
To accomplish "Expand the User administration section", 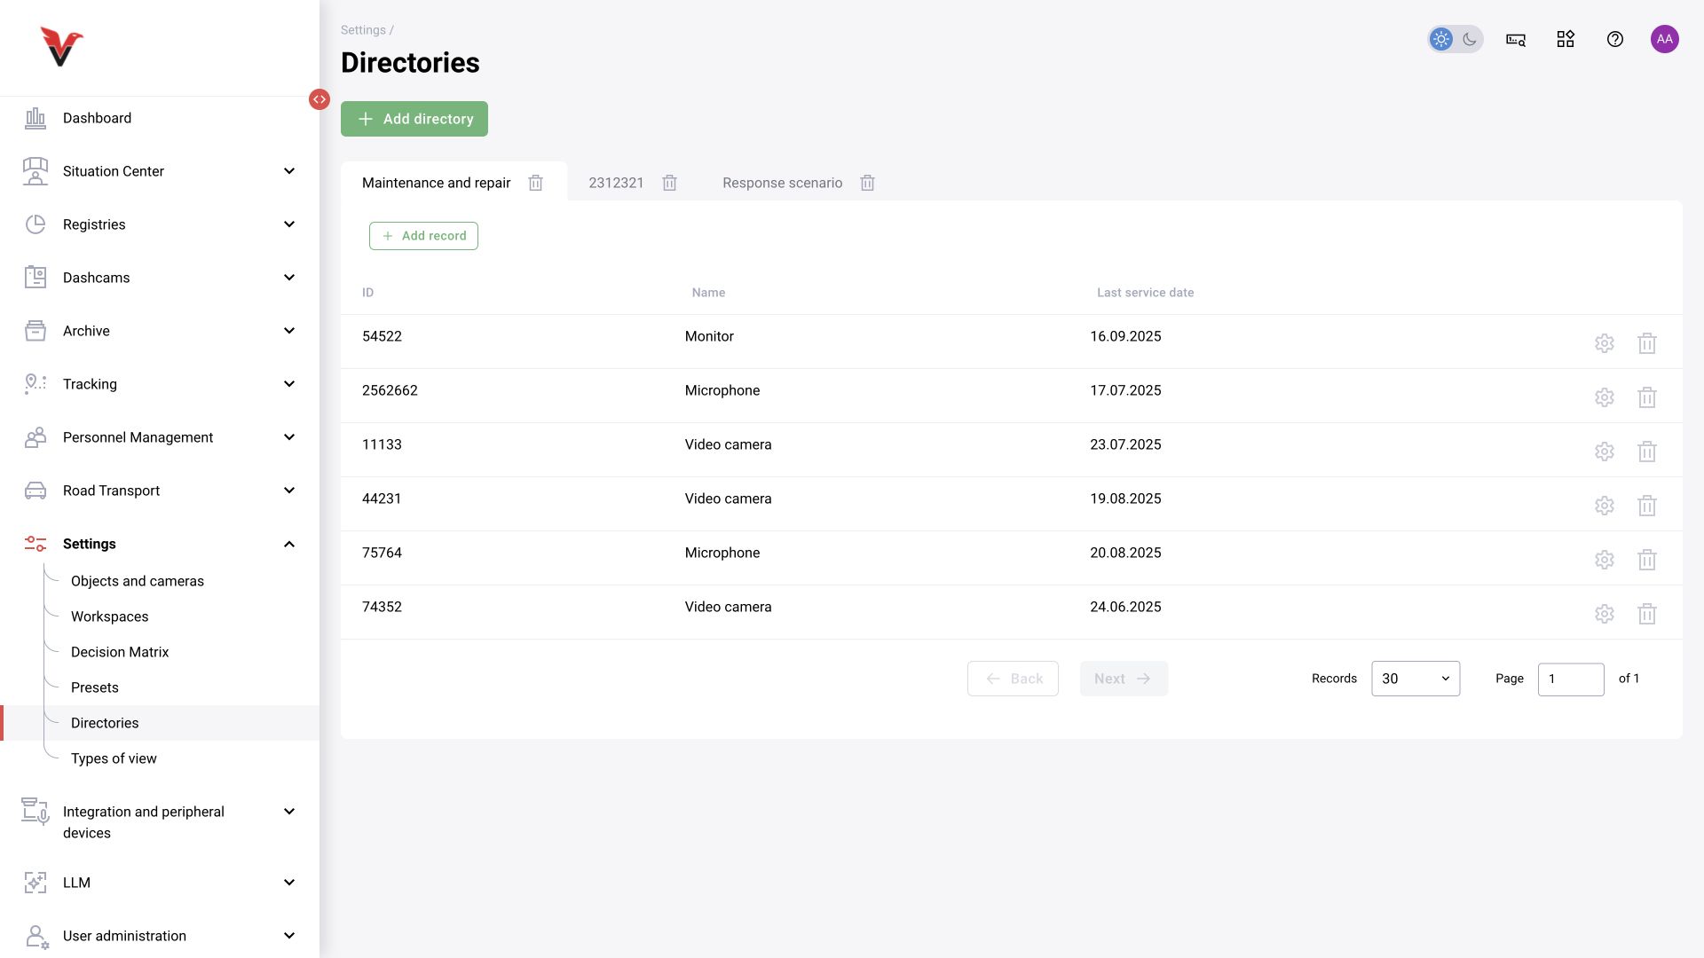I will [x=160, y=936].
